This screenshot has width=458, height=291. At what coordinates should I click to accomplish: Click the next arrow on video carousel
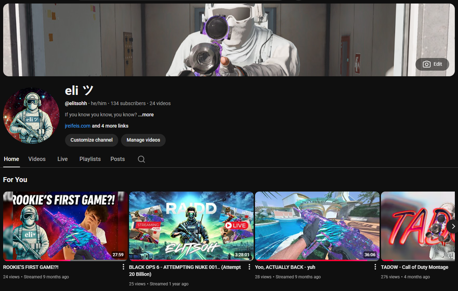click(x=453, y=226)
